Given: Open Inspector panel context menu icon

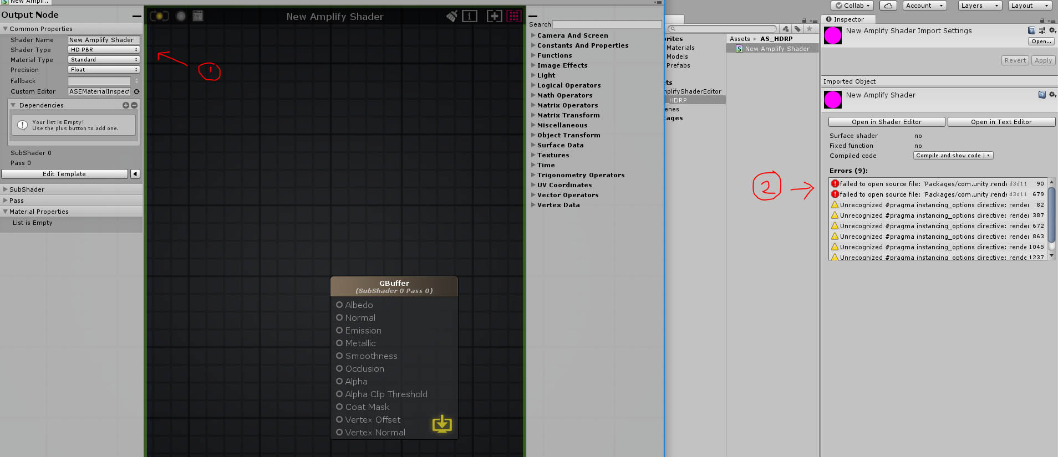Looking at the screenshot, I should 1051,21.
